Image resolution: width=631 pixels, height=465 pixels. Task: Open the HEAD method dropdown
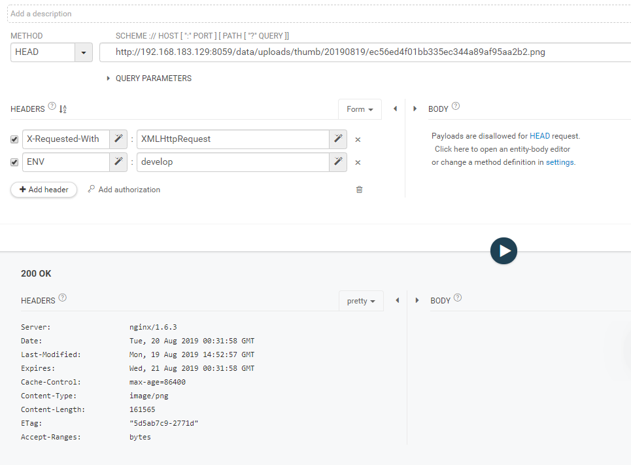click(x=84, y=52)
